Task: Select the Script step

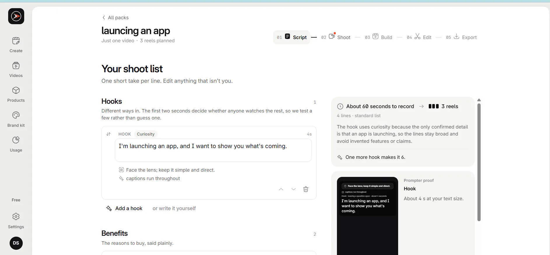Action: coord(291,37)
